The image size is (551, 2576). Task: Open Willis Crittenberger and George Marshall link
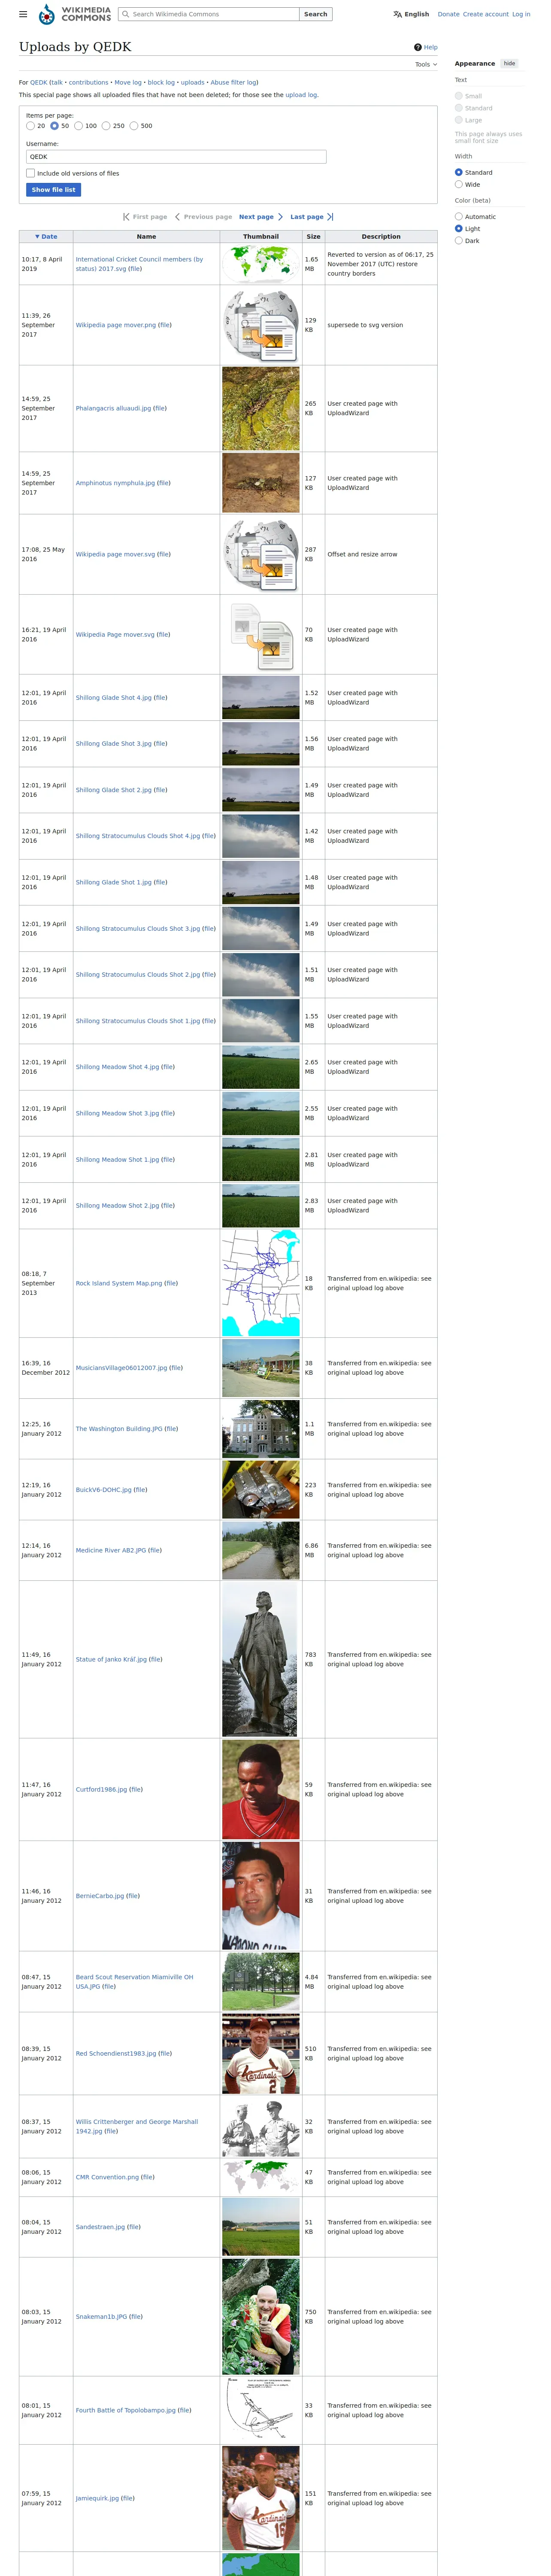pyautogui.click(x=136, y=2126)
